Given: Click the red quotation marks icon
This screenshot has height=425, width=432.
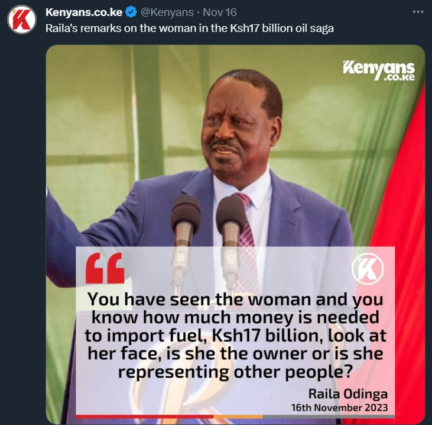Looking at the screenshot, I should coord(105,268).
